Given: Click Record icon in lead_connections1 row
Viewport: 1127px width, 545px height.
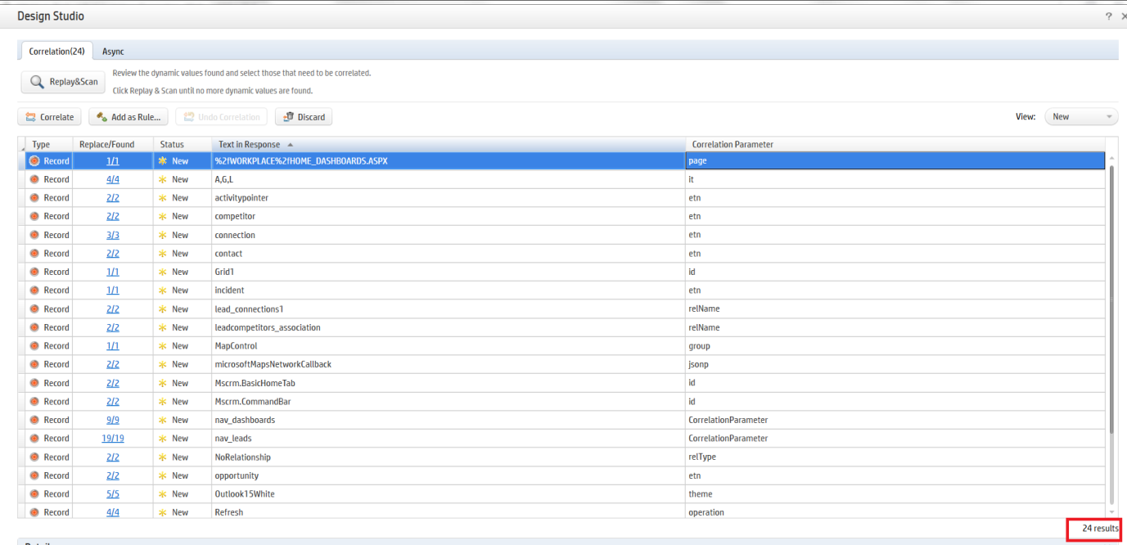Looking at the screenshot, I should pyautogui.click(x=34, y=309).
